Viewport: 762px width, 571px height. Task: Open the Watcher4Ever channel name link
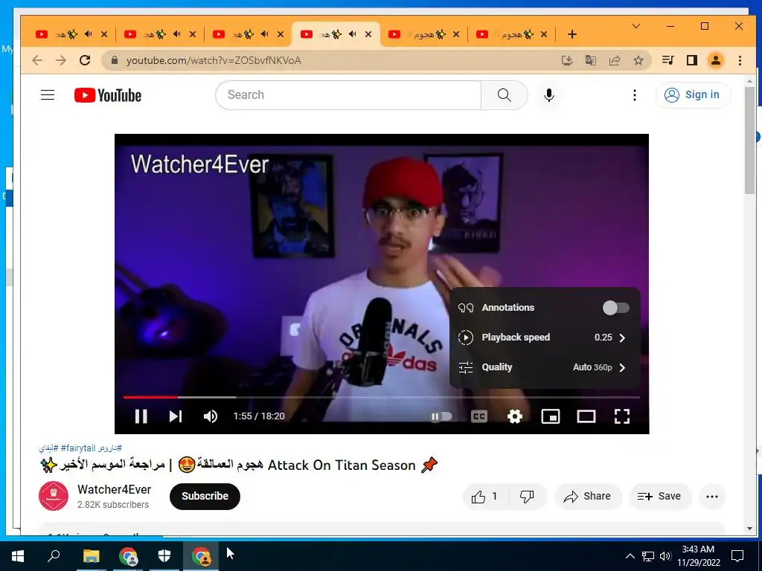(x=114, y=489)
